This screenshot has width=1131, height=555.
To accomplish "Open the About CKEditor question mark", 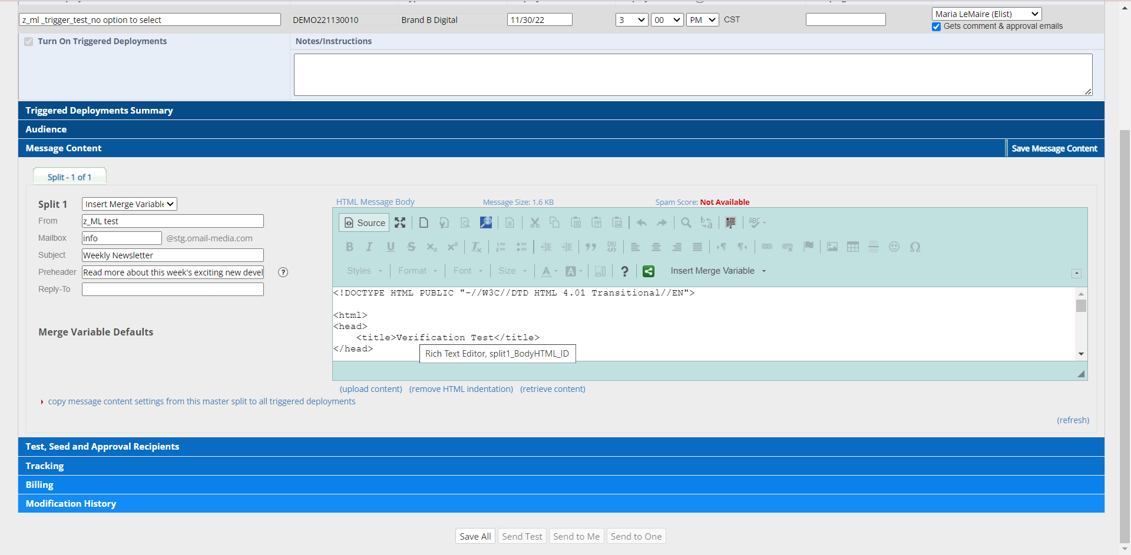I will (x=624, y=271).
